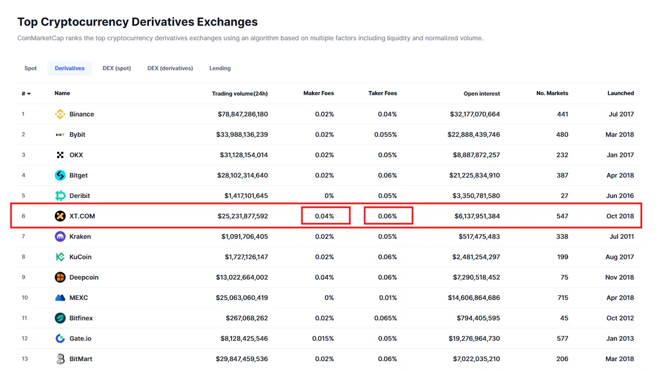Open the Deepcoin exchange name link
This screenshot has height=371, width=660.
(84, 278)
